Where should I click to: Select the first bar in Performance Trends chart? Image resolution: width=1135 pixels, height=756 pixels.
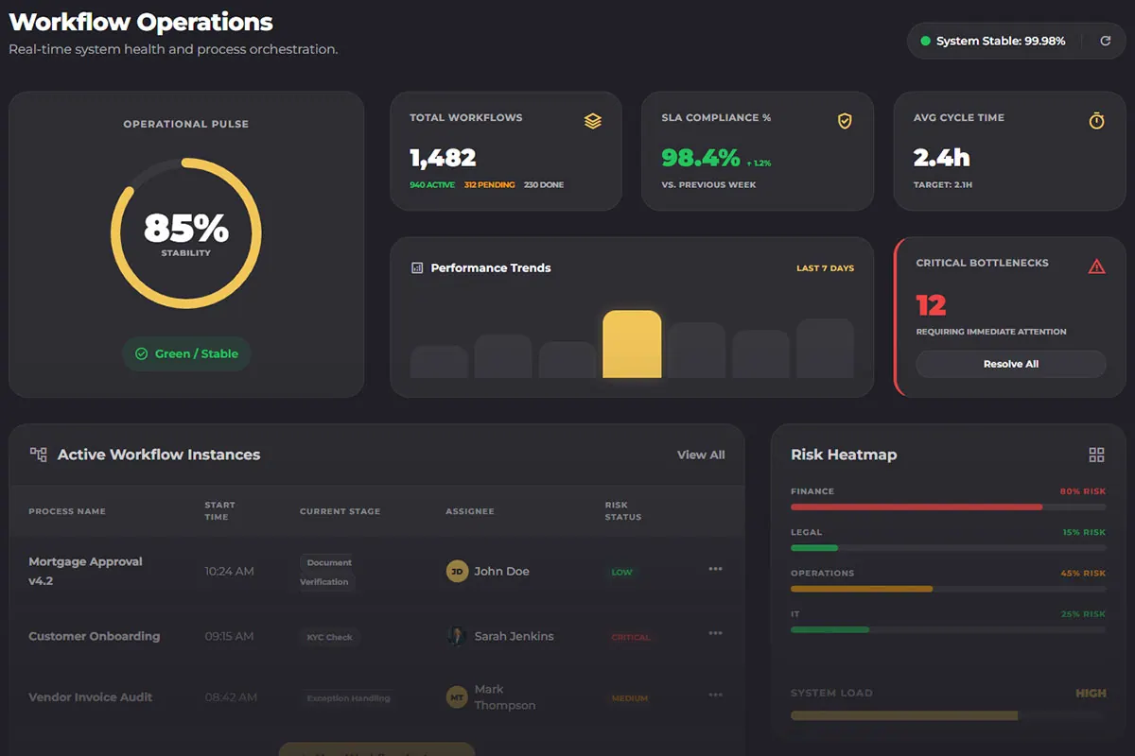click(x=439, y=362)
